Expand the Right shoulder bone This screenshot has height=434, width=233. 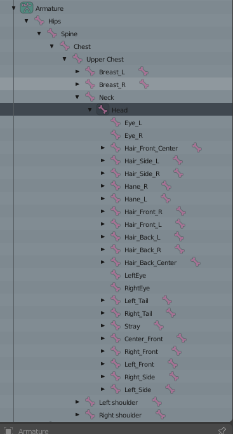click(77, 415)
